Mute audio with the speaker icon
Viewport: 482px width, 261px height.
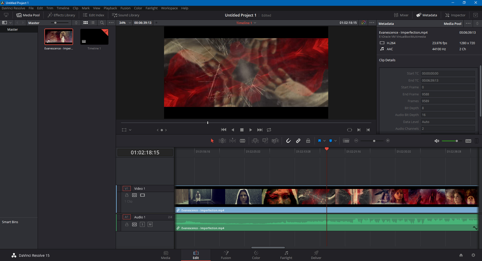(437, 141)
